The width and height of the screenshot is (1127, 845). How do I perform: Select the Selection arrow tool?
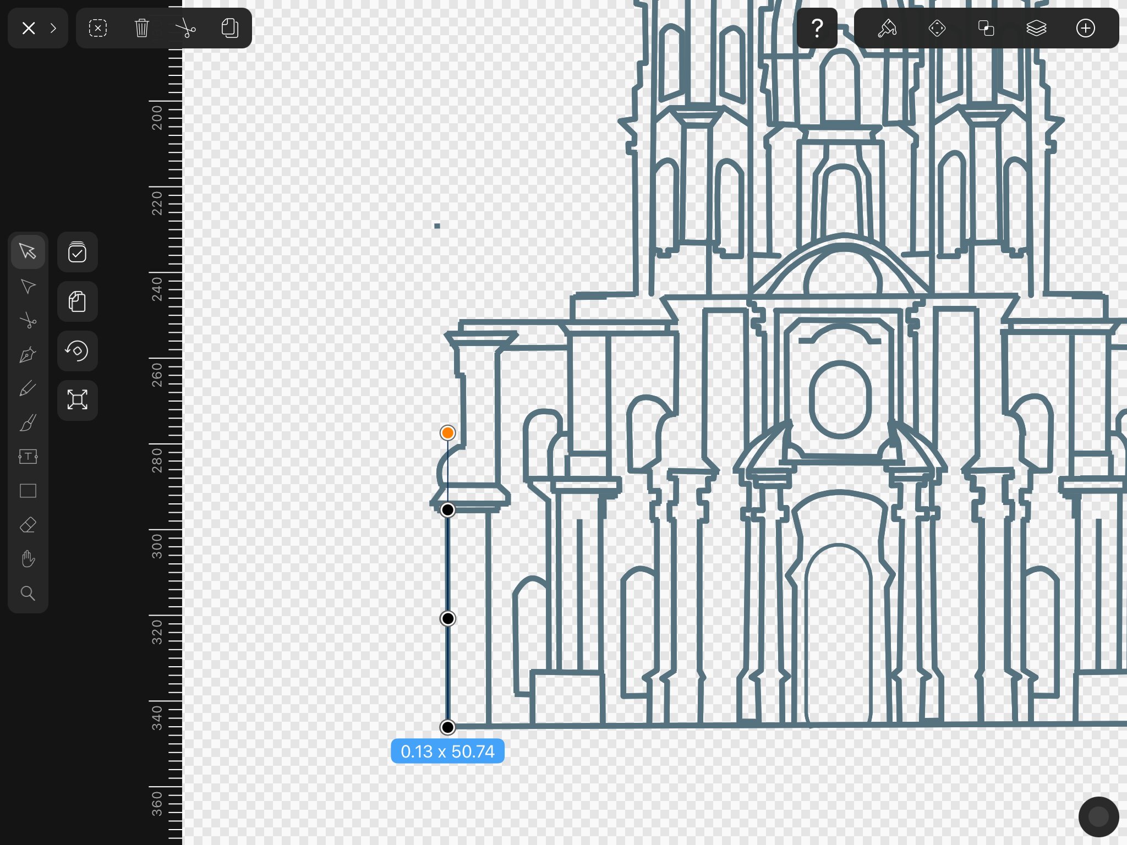point(28,251)
